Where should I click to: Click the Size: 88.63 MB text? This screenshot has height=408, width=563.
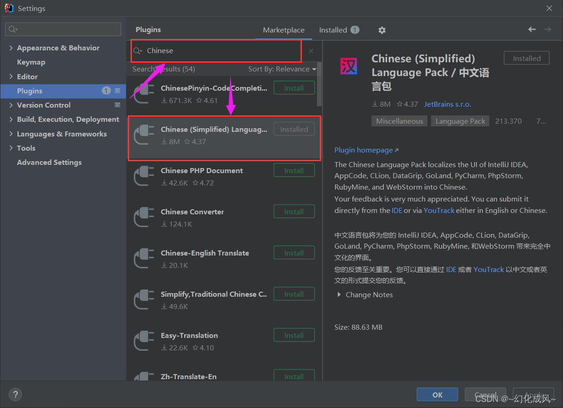tap(358, 327)
